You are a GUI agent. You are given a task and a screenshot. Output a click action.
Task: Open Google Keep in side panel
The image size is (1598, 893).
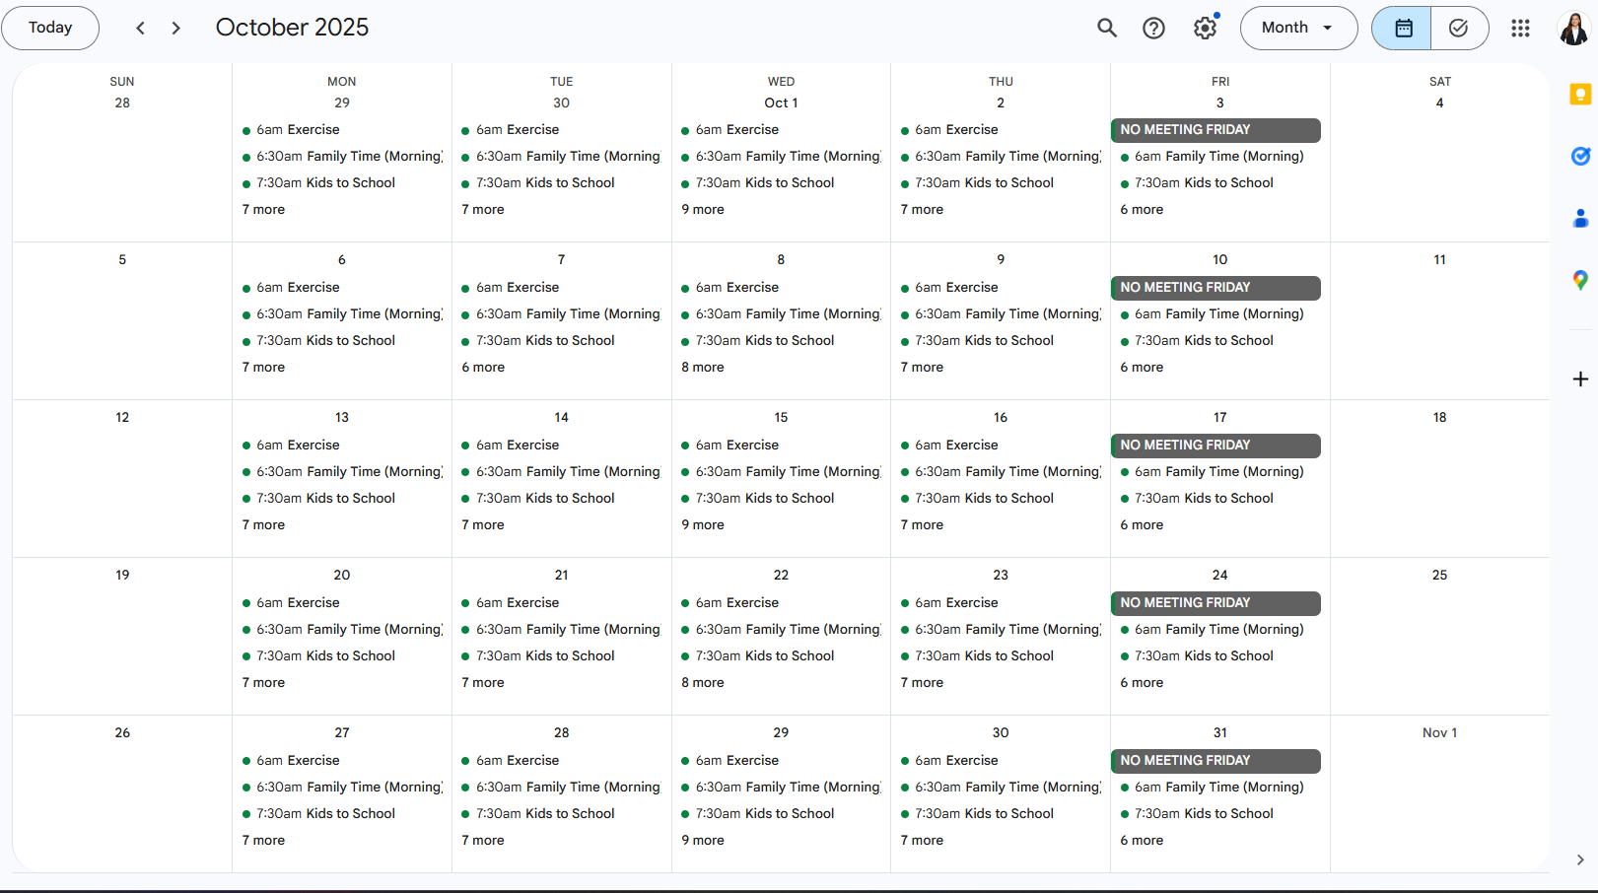pyautogui.click(x=1580, y=95)
